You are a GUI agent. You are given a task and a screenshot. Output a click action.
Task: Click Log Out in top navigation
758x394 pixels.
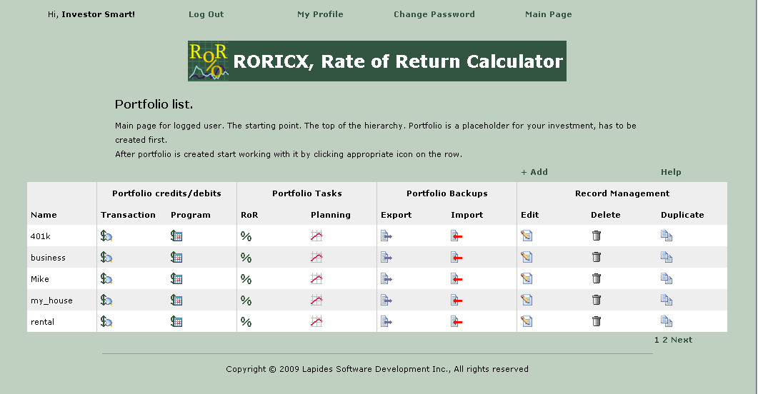[x=206, y=14]
